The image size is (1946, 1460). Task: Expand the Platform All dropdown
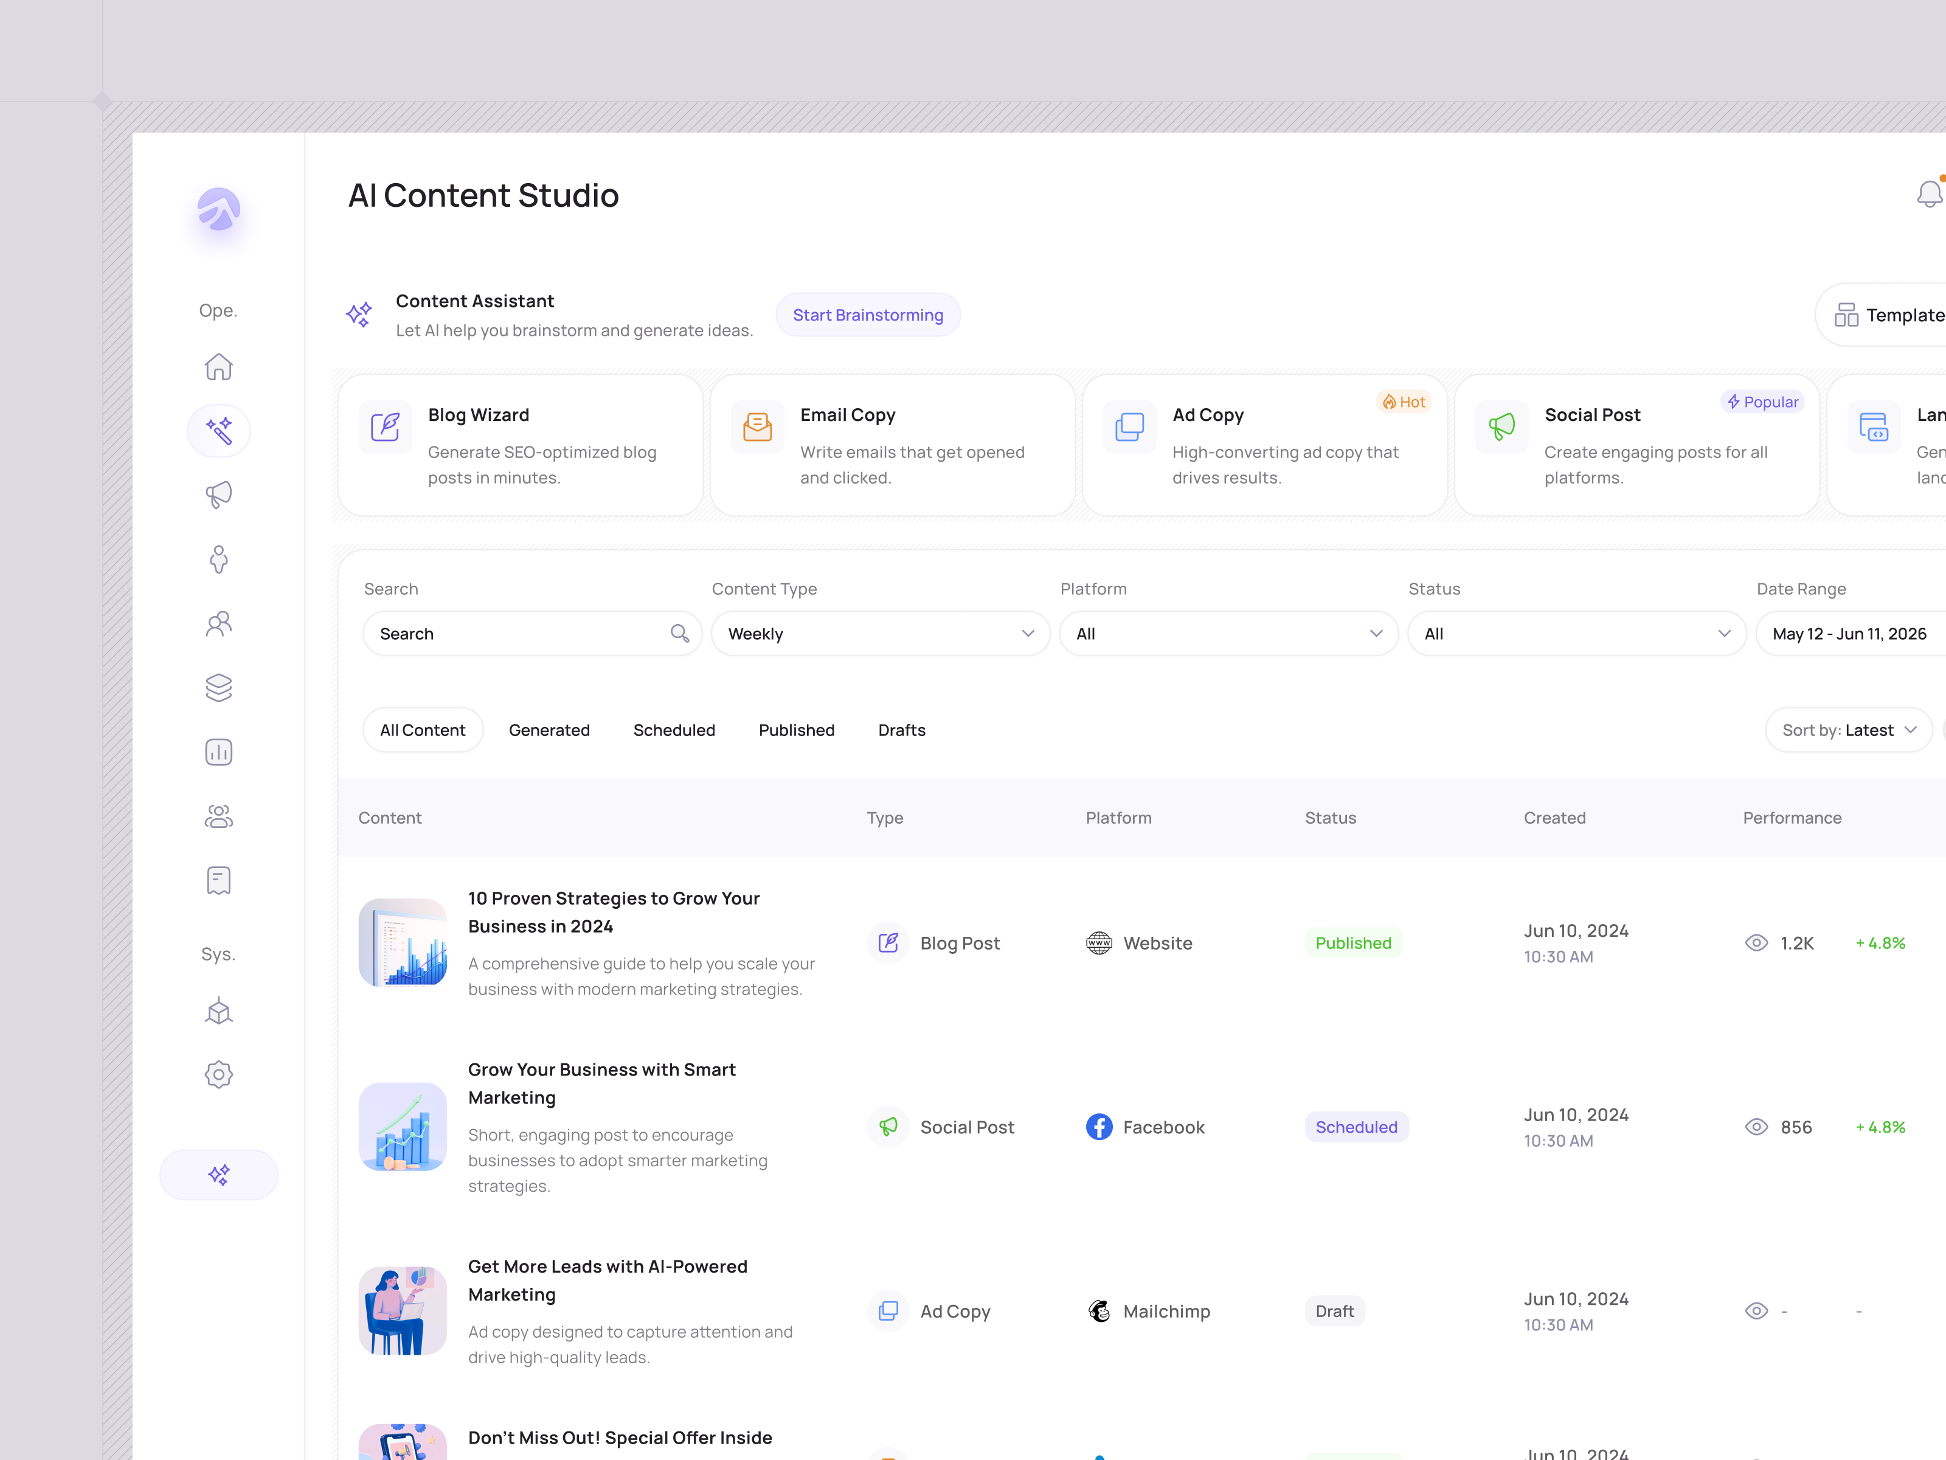pos(1229,633)
